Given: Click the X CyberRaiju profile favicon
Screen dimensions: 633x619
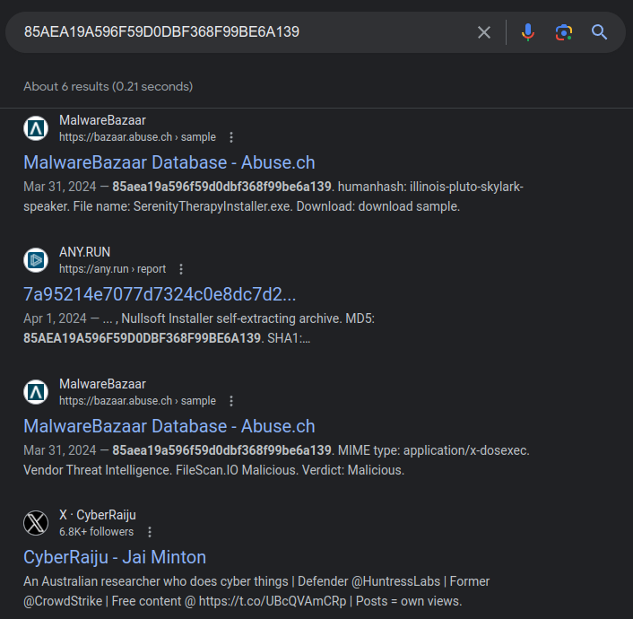Looking at the screenshot, I should [x=36, y=523].
